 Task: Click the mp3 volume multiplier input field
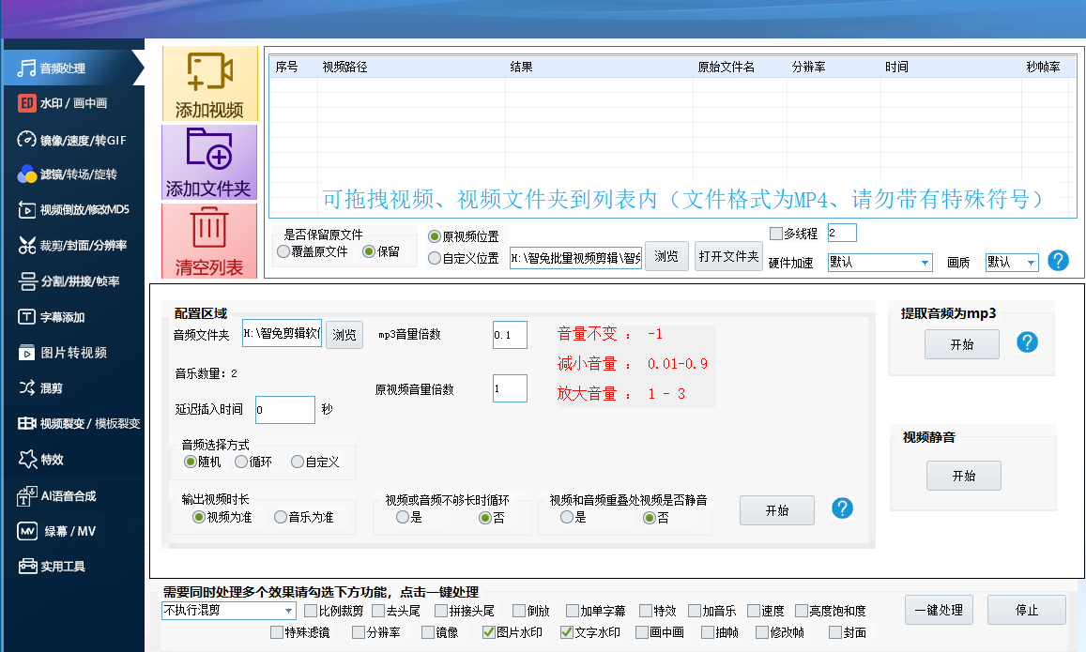click(510, 335)
